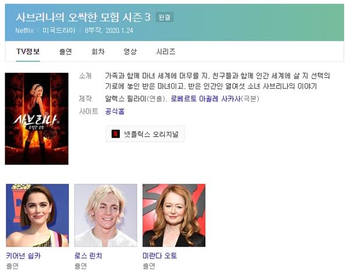Click the synopsis text beginning 가족과 함께
This screenshot has height=271, width=349.
[218, 81]
